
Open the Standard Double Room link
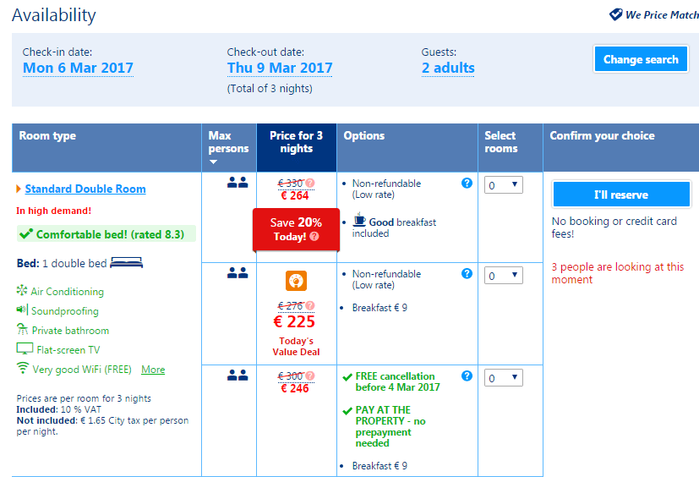click(85, 189)
